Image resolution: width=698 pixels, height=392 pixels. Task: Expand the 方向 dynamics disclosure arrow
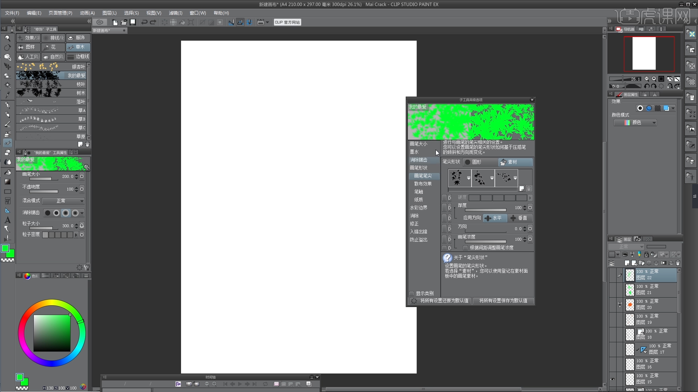point(450,229)
